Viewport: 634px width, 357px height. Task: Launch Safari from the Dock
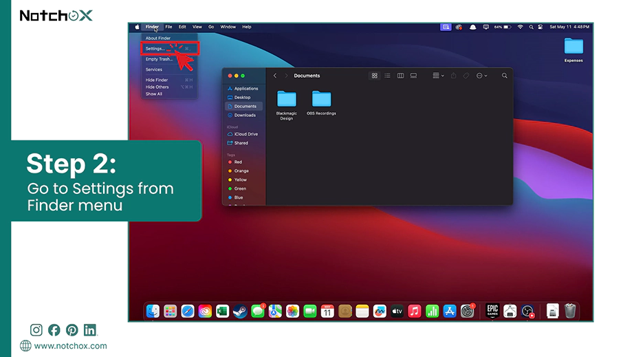[188, 311]
